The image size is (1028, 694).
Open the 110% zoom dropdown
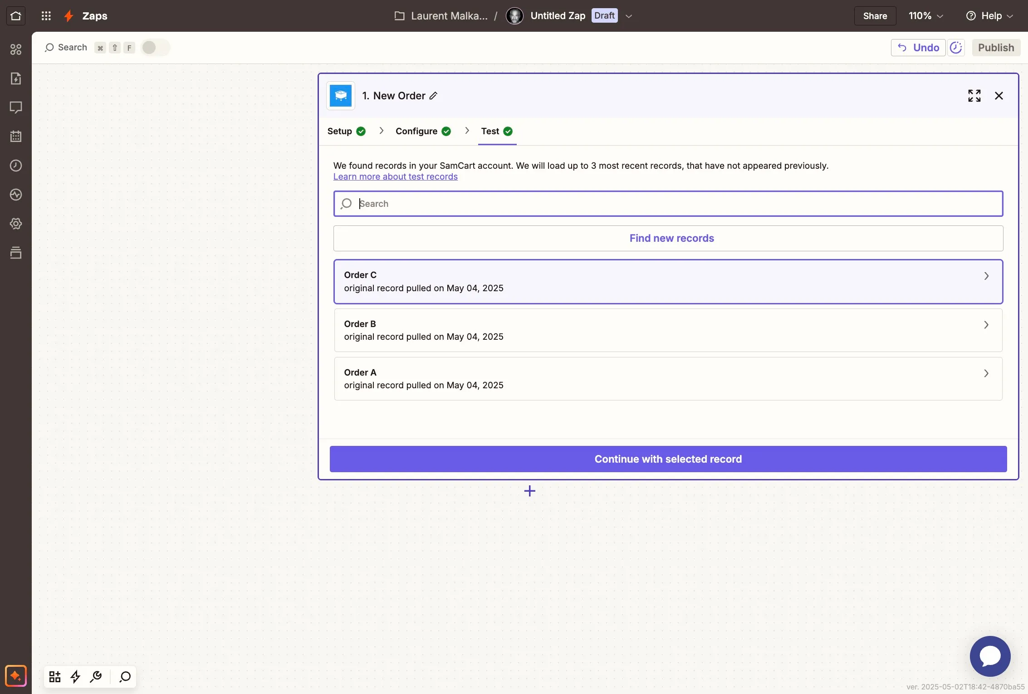926,16
